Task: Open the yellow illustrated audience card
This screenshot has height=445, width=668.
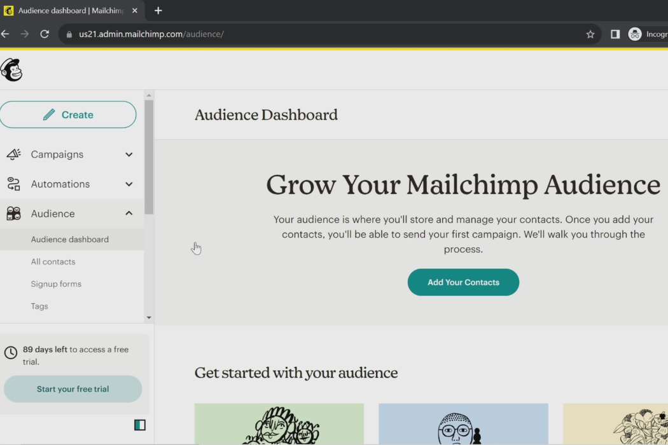Action: tap(615, 424)
